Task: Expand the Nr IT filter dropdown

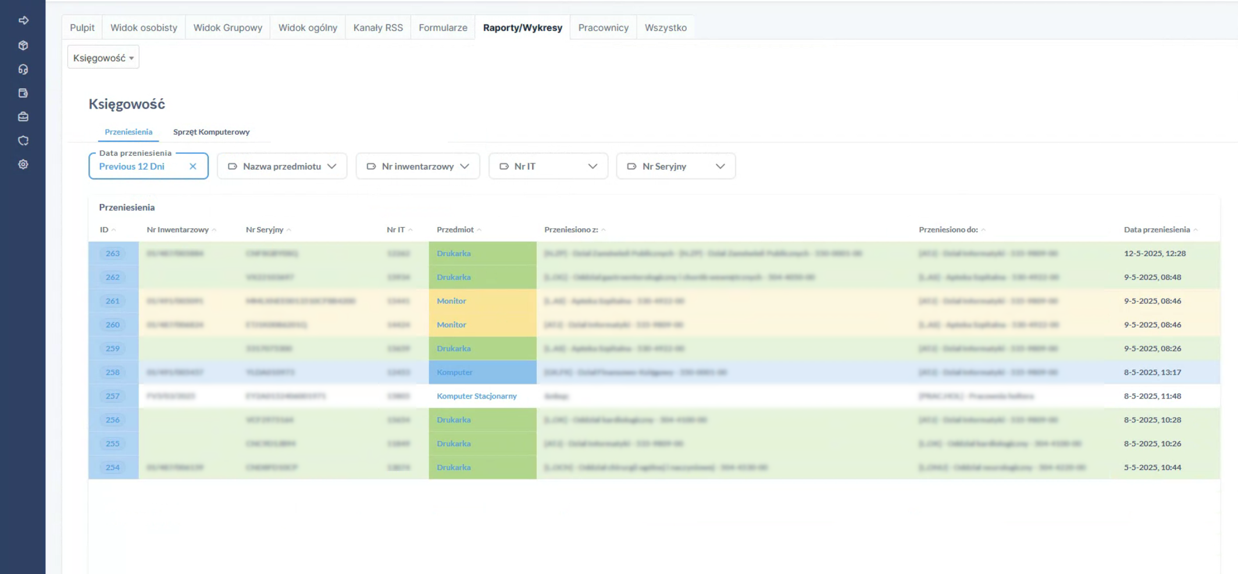Action: tap(548, 167)
